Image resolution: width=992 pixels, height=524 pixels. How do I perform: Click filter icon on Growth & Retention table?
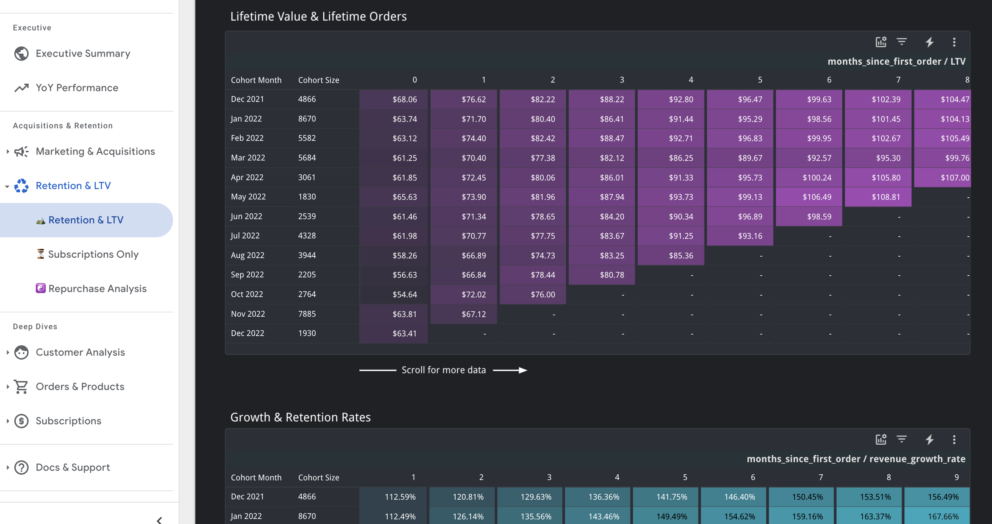point(902,439)
